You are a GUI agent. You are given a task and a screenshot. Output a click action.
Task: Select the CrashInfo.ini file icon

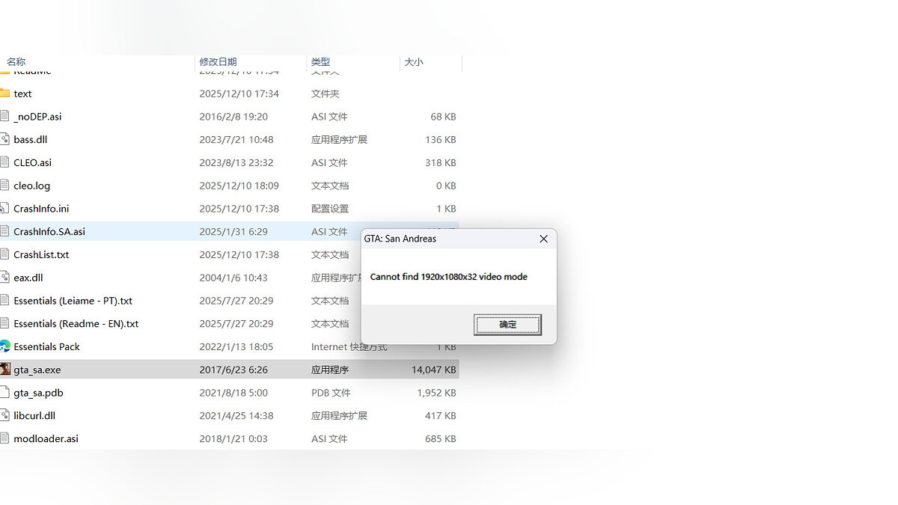tap(4, 209)
